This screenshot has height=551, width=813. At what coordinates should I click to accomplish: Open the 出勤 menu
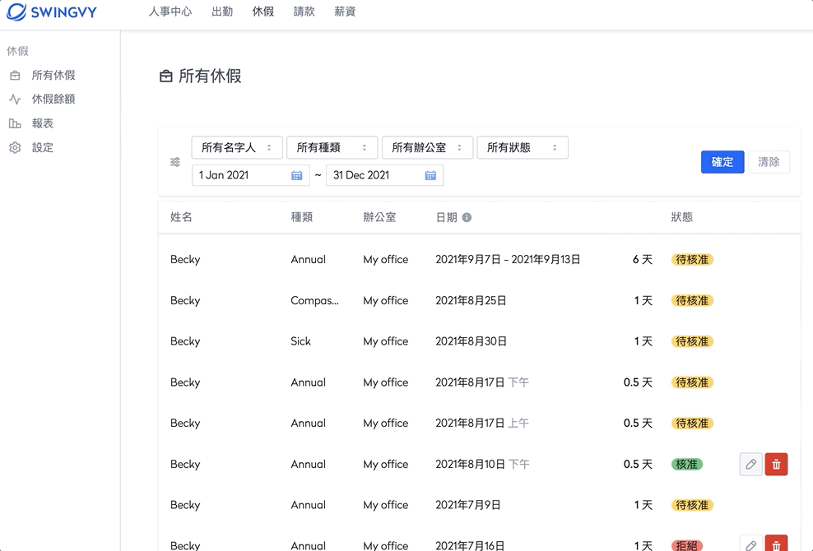(x=222, y=12)
